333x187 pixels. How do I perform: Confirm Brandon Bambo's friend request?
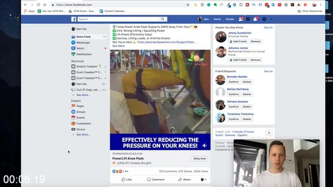234,82
